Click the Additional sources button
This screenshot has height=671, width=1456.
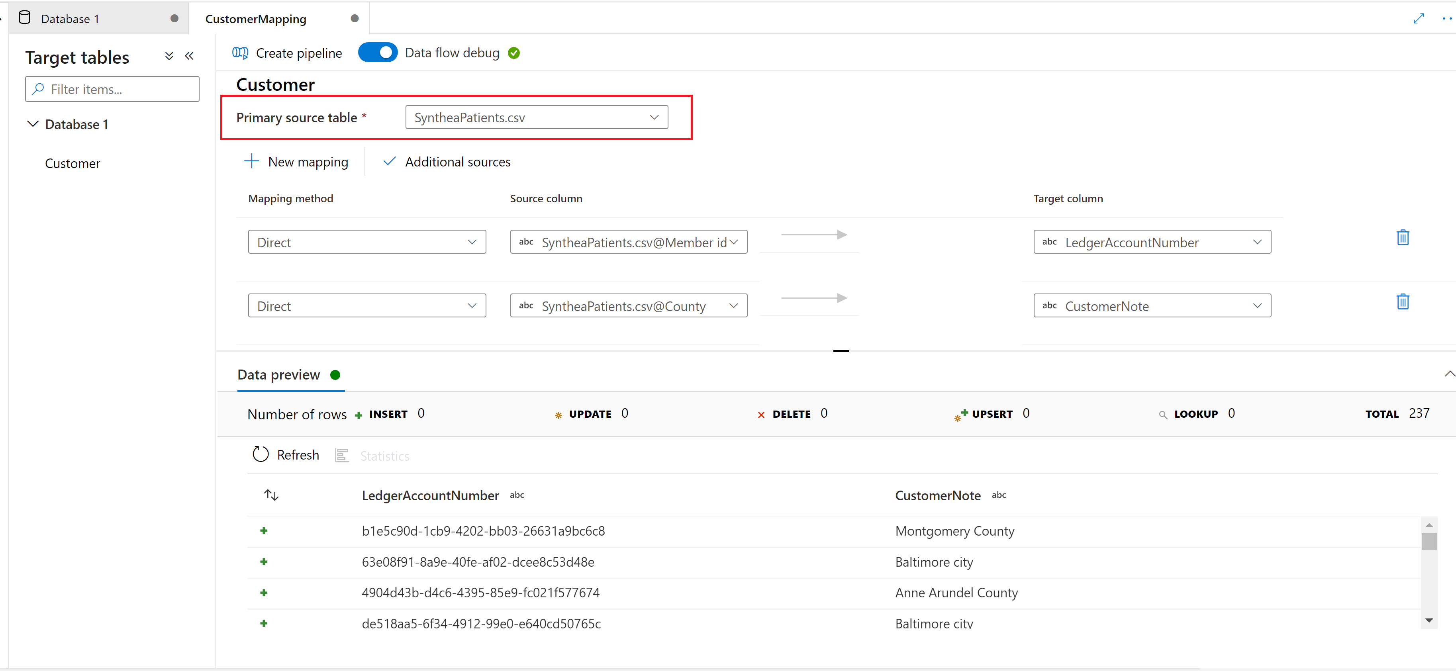(448, 162)
